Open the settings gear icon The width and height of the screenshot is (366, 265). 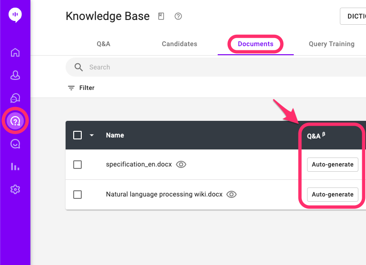point(15,189)
